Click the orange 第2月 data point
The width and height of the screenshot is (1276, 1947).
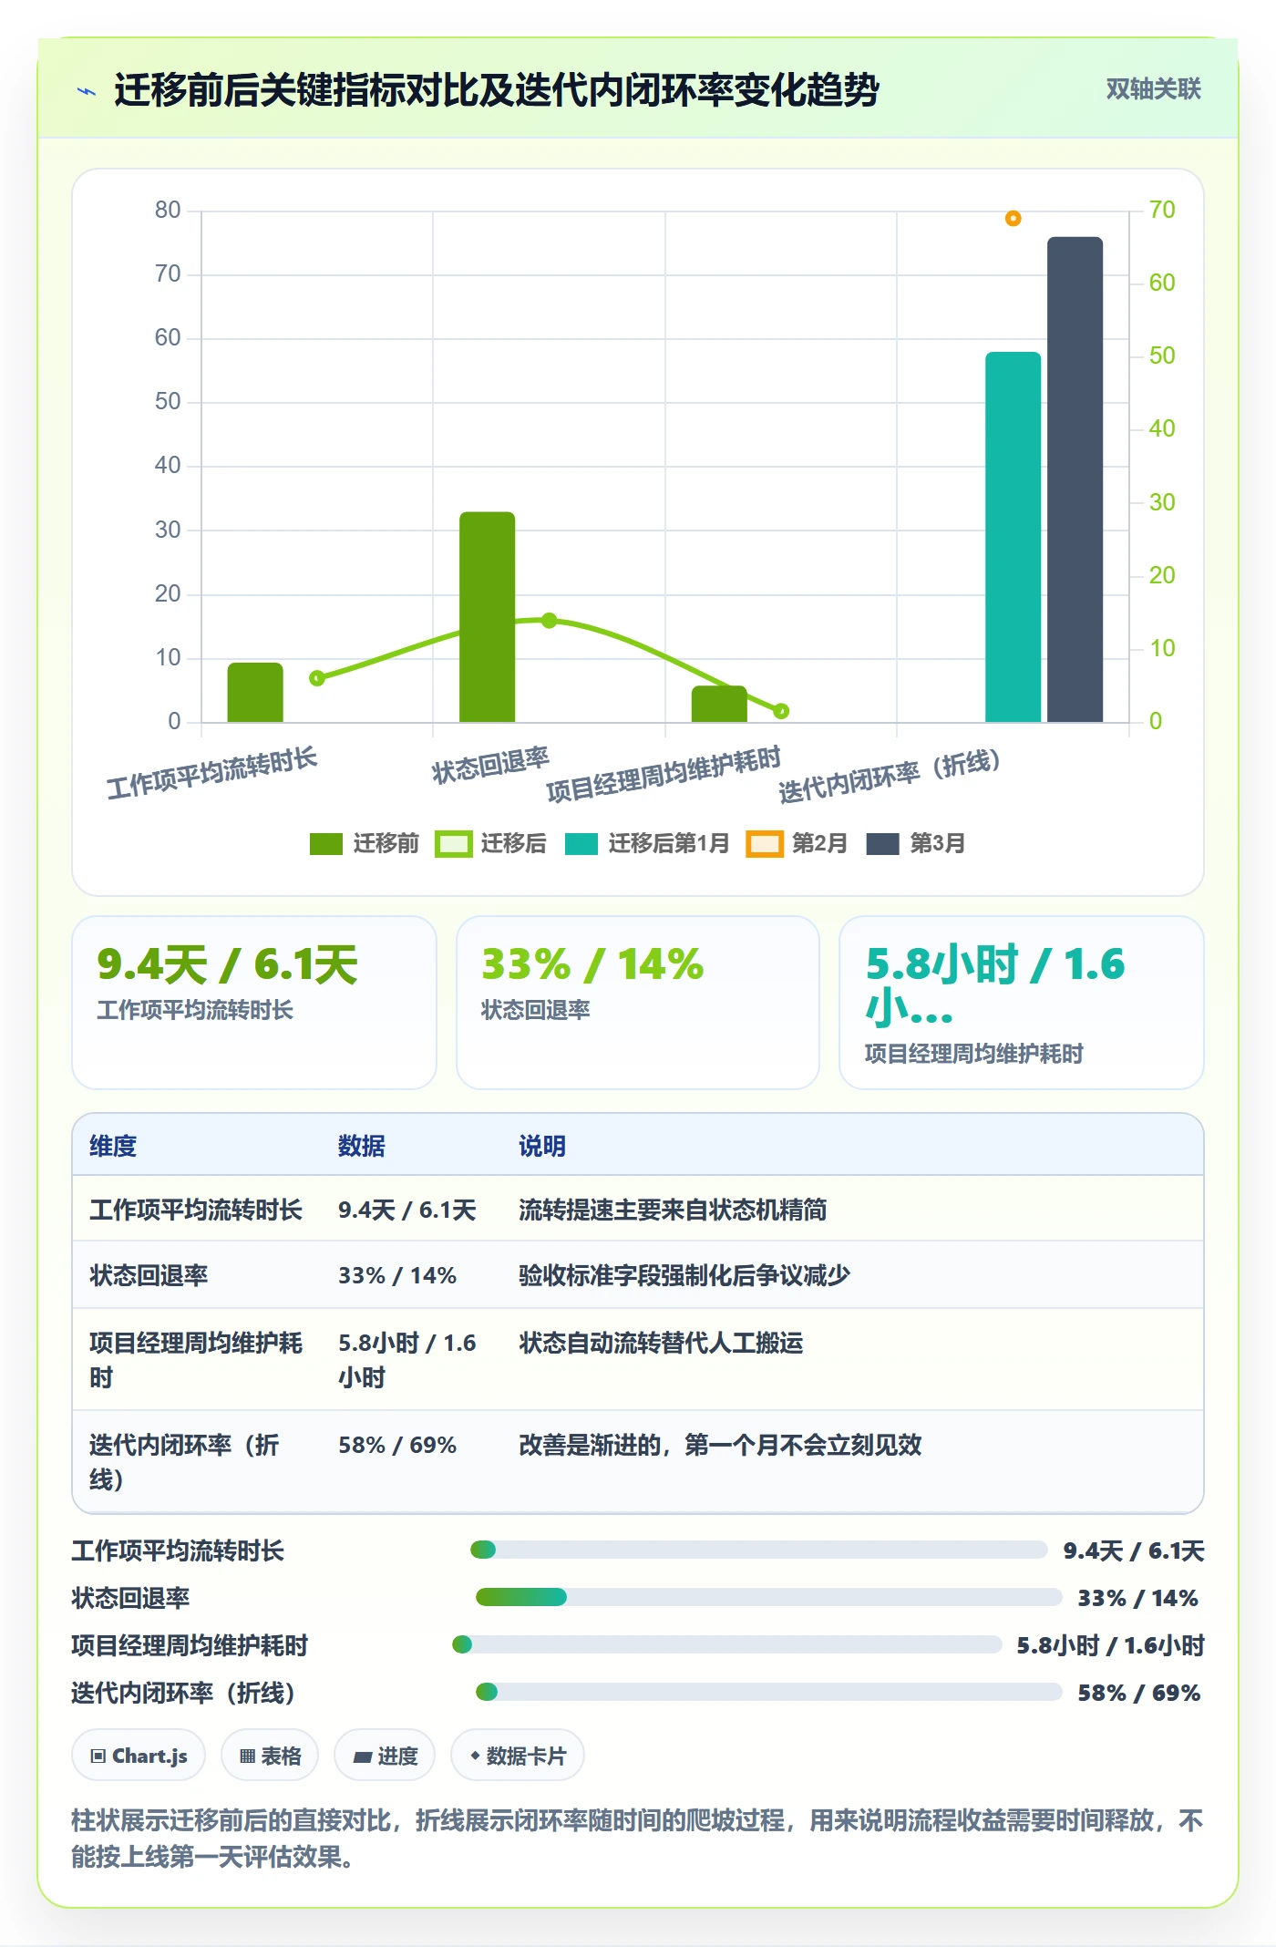1013,219
